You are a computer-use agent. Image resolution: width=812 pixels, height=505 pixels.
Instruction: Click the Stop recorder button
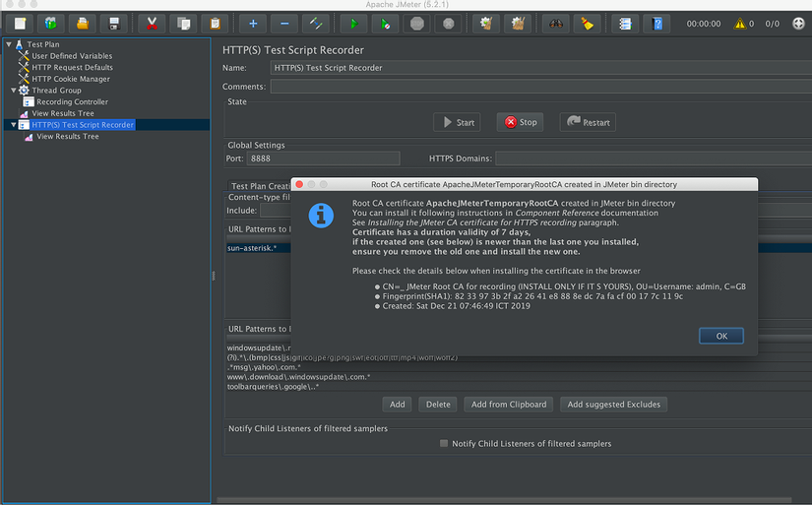(520, 122)
